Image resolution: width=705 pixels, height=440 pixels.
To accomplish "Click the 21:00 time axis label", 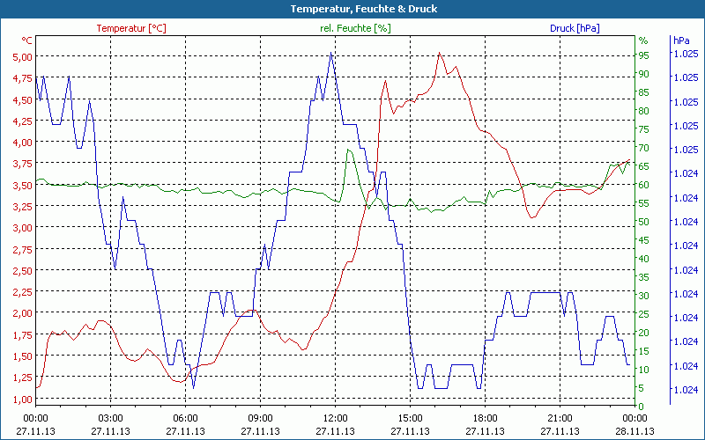I will click(560, 419).
